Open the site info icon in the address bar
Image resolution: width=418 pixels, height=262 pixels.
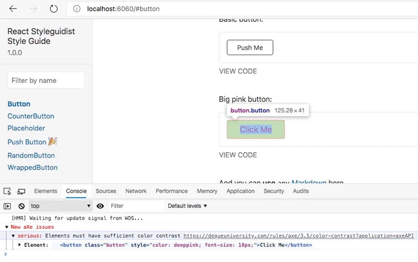(77, 9)
